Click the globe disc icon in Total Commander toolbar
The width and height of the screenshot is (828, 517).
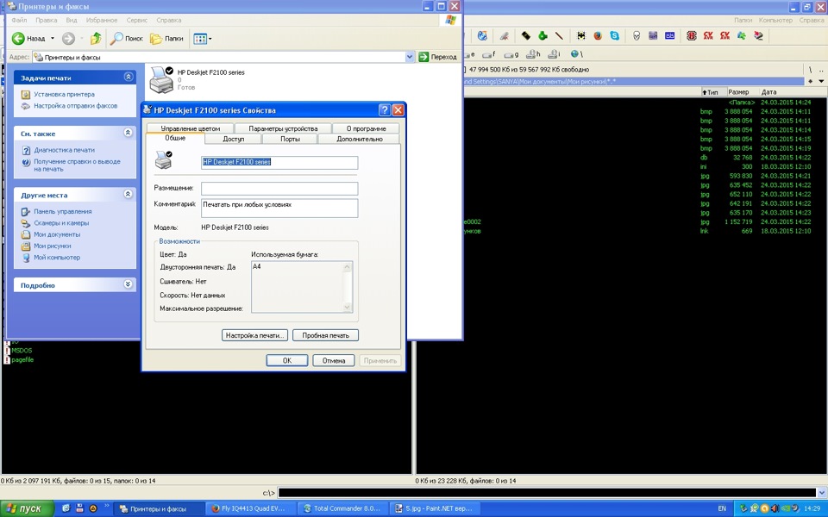pos(482,36)
